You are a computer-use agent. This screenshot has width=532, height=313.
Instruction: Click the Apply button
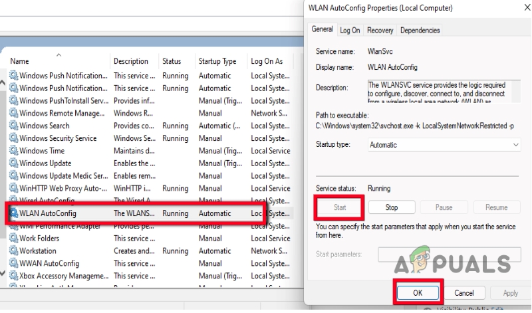510,292
